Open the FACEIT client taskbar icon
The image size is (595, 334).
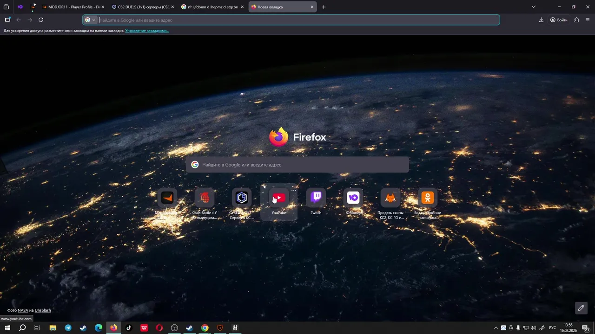[220, 328]
